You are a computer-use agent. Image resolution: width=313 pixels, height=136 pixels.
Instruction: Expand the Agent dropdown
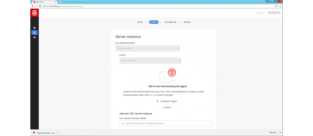point(150,60)
